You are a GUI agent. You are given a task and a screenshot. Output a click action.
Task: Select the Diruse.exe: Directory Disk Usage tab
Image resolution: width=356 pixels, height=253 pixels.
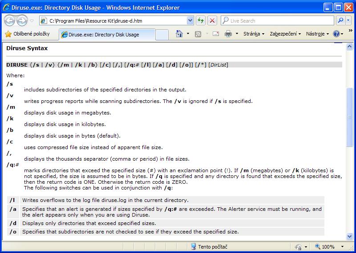pyautogui.click(x=107, y=35)
